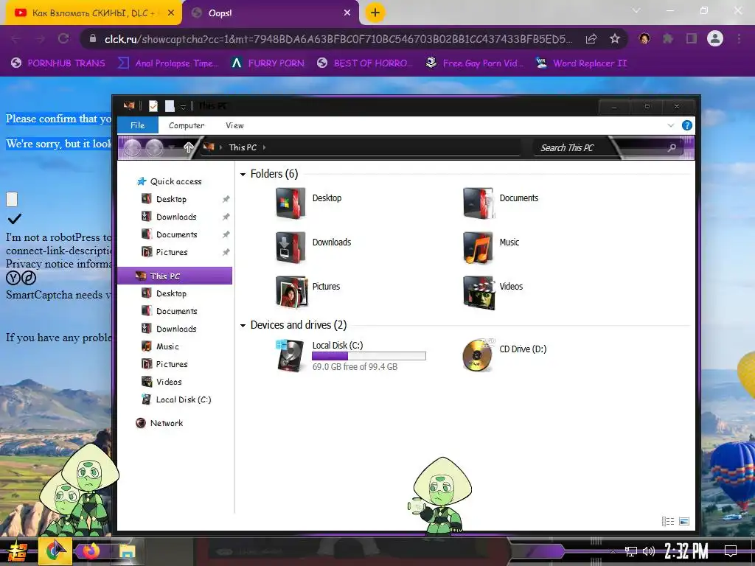Click Explorer's up-one-level arrow

188,147
